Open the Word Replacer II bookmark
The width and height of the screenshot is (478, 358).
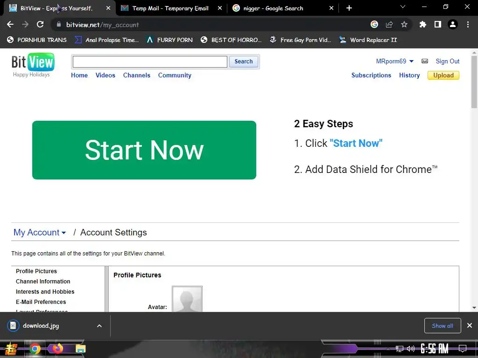coord(368,40)
